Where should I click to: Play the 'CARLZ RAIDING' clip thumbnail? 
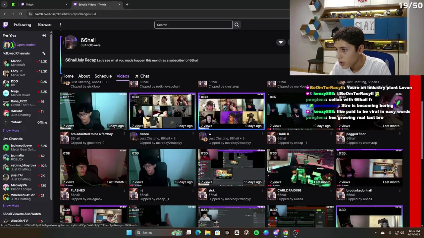tap(300, 168)
